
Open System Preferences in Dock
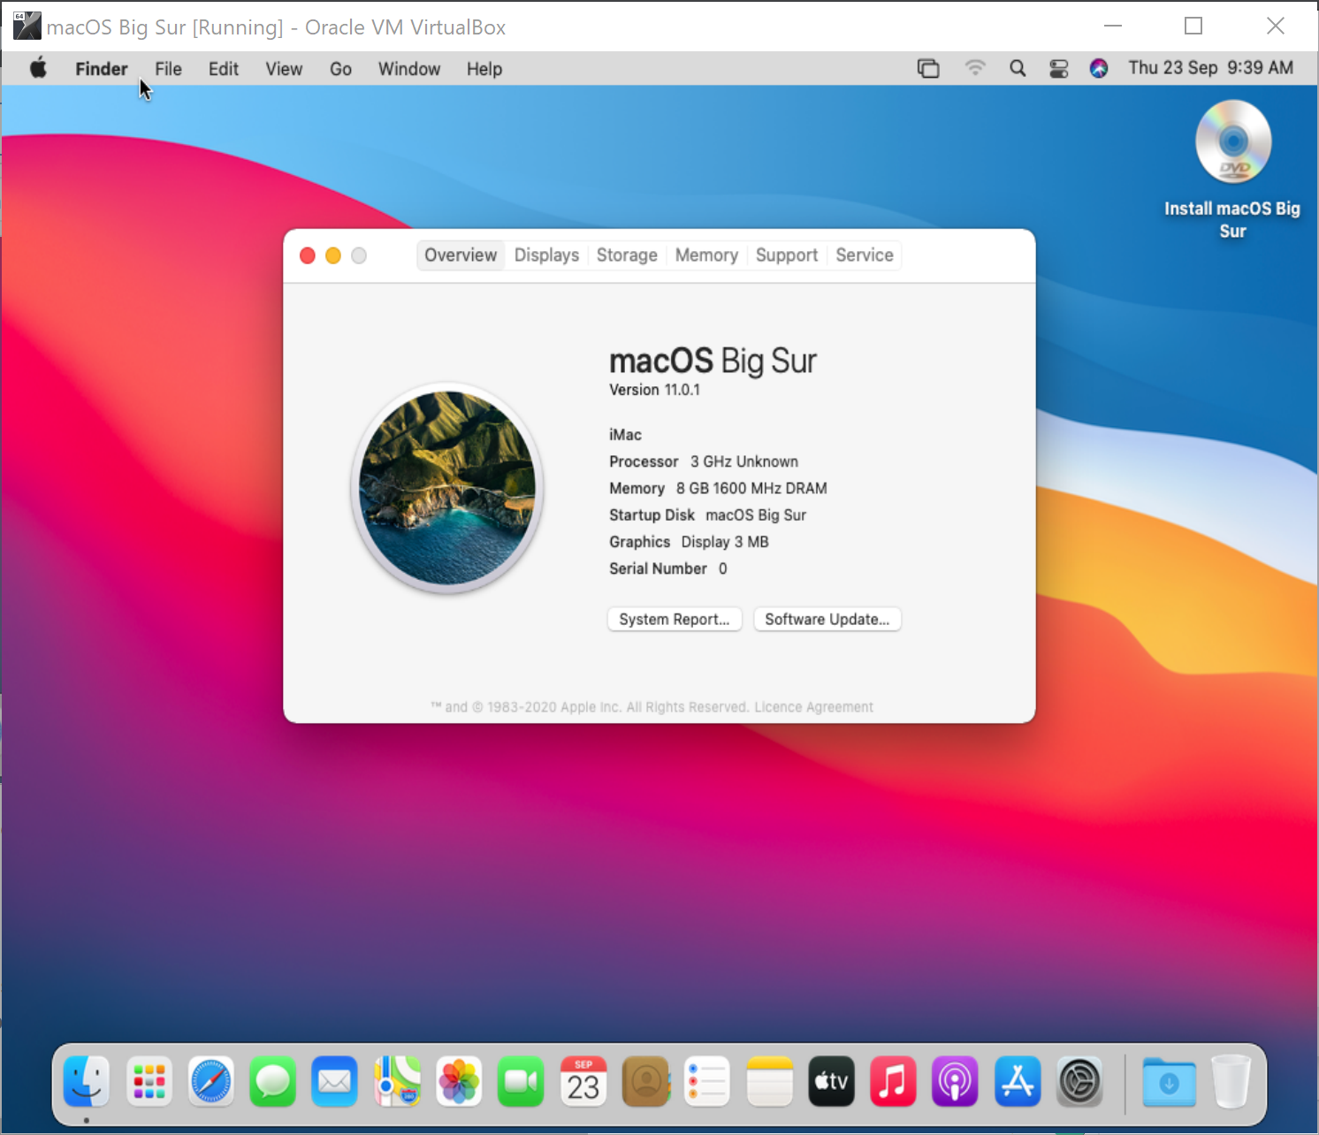click(1079, 1080)
